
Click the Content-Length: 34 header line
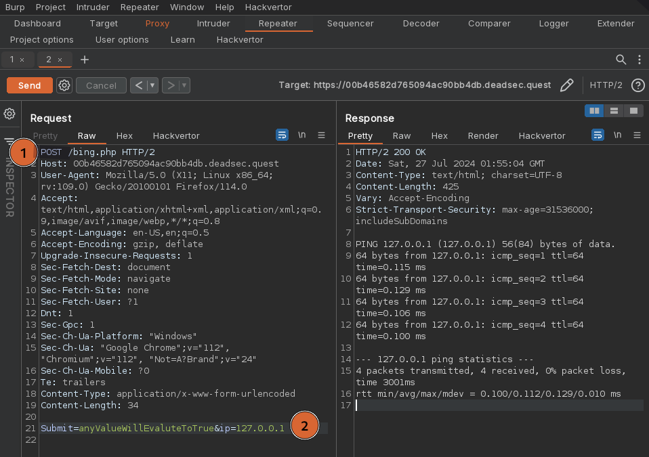[x=89, y=405]
